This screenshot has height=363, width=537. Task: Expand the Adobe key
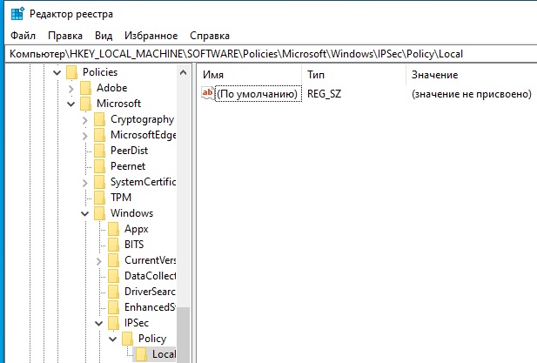pos(70,88)
